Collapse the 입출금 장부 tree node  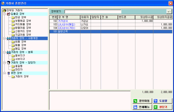(4, 14)
